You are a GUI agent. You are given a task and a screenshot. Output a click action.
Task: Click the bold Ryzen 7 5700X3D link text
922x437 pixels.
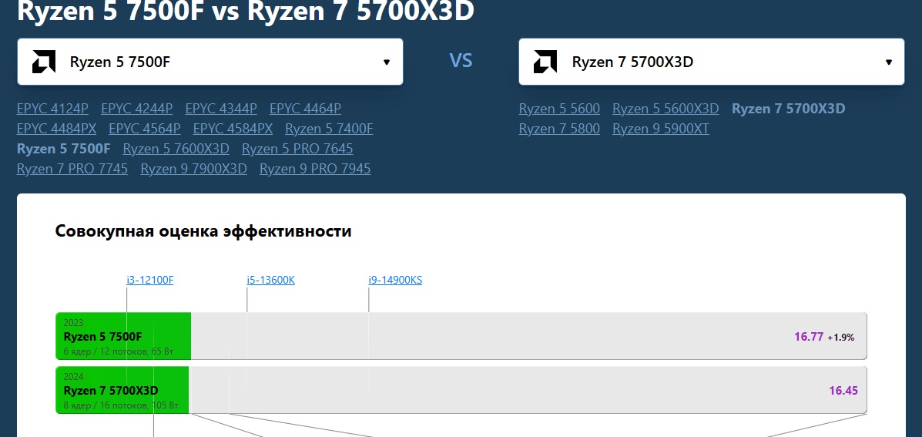pos(789,109)
